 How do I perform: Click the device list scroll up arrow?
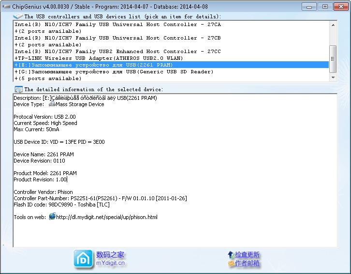coord(333,25)
